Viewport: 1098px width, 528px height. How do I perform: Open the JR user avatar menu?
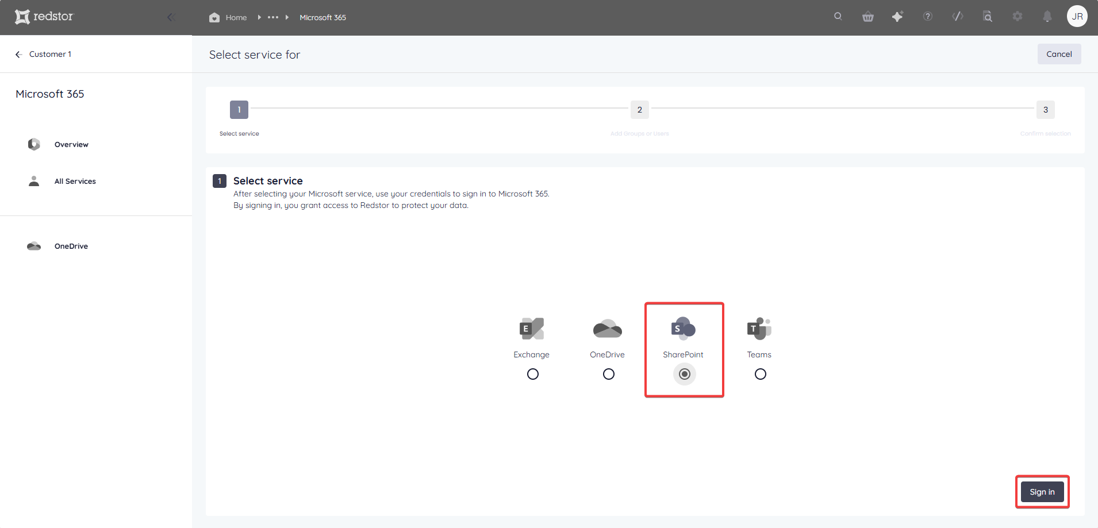(x=1077, y=16)
